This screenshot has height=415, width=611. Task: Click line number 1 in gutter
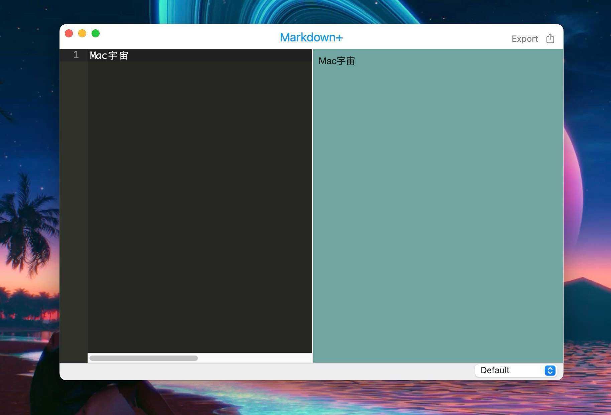(x=76, y=55)
